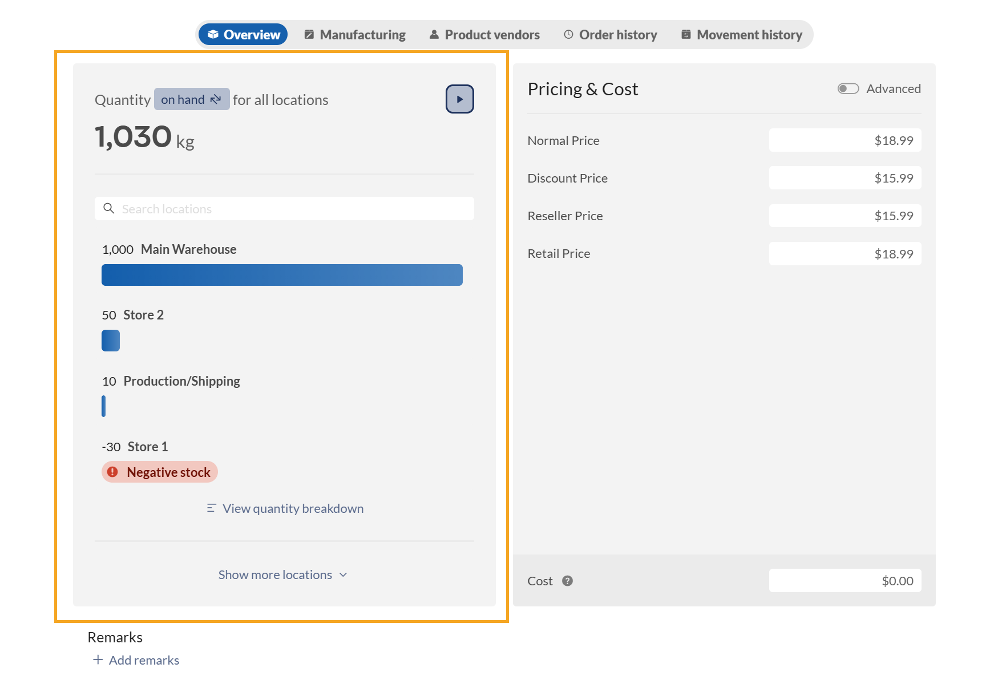This screenshot has width=994, height=680.
Task: Enable the Advanced pricing toggle
Action: tap(848, 88)
